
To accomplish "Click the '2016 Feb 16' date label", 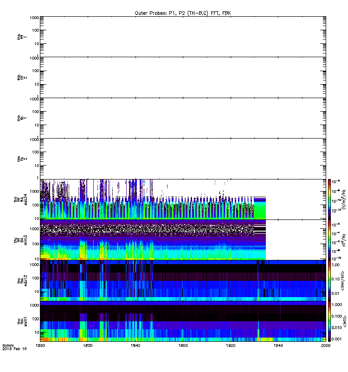I will [14, 349].
